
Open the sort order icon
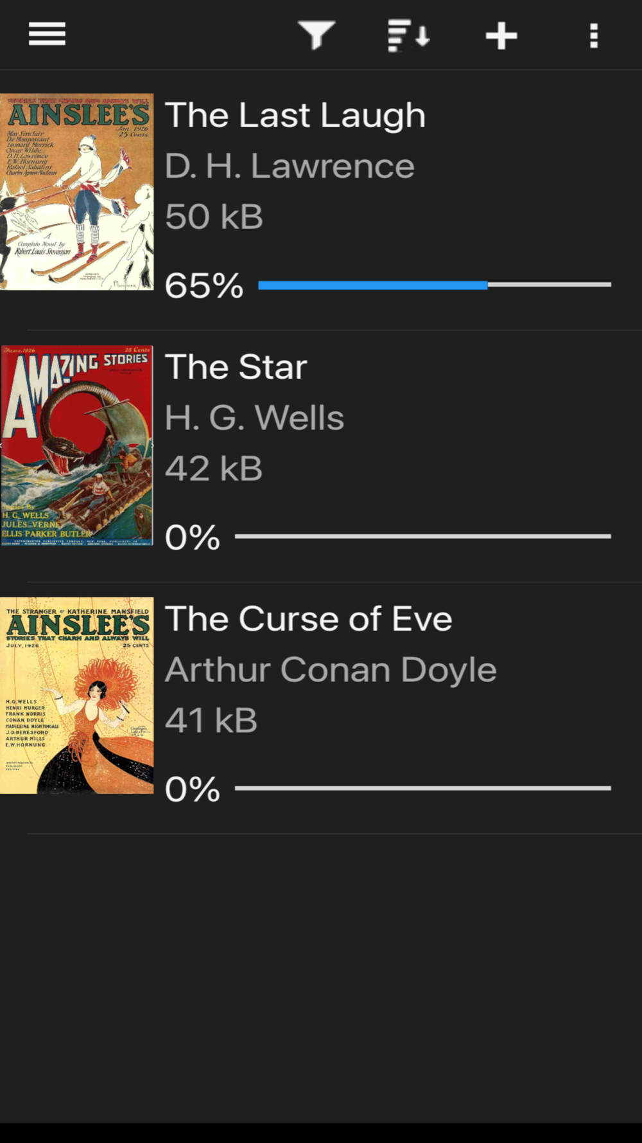(409, 35)
